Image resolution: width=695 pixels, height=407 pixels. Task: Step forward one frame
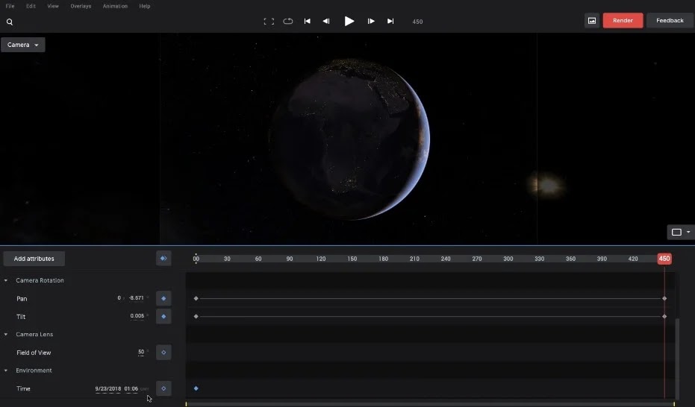(x=371, y=22)
